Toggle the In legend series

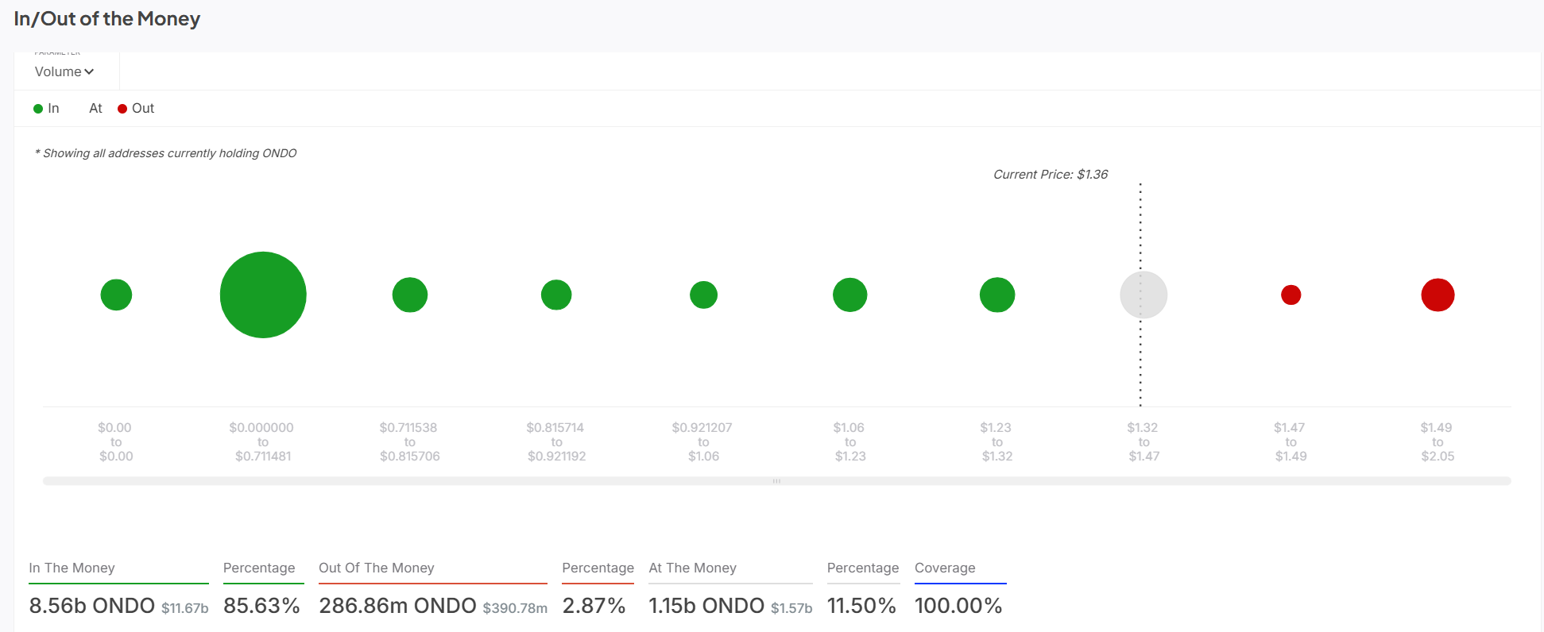(x=47, y=109)
